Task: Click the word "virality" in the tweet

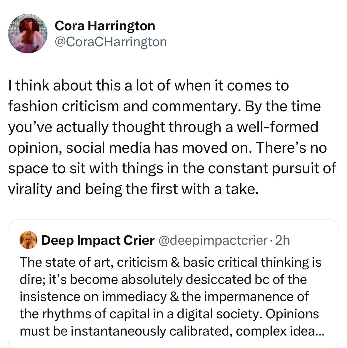Action: (30, 189)
